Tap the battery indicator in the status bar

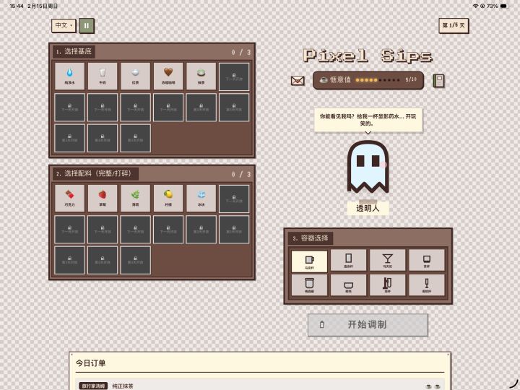pyautogui.click(x=504, y=6)
